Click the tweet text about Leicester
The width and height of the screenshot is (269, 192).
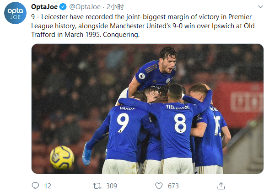pyautogui.click(x=143, y=26)
